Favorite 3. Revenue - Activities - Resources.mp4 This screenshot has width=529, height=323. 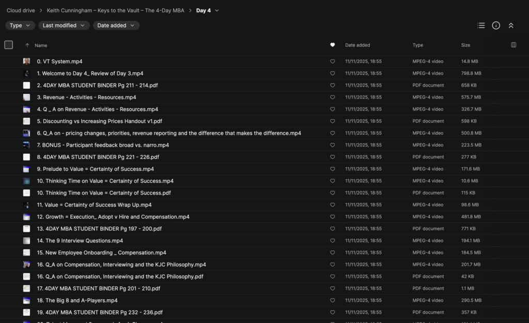pos(332,98)
